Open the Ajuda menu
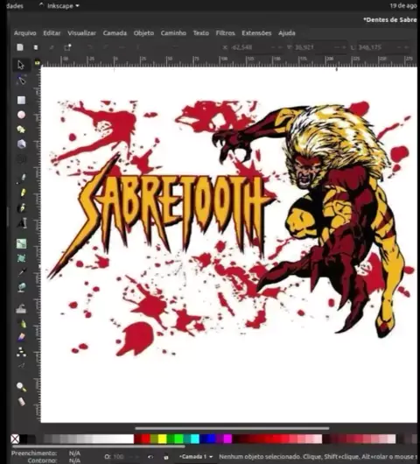The image size is (420, 464). pyautogui.click(x=287, y=33)
